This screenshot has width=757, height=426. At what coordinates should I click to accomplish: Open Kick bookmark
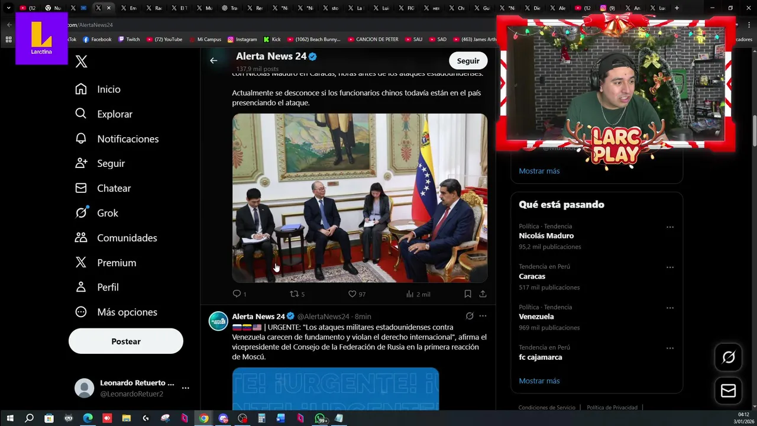coord(272,40)
